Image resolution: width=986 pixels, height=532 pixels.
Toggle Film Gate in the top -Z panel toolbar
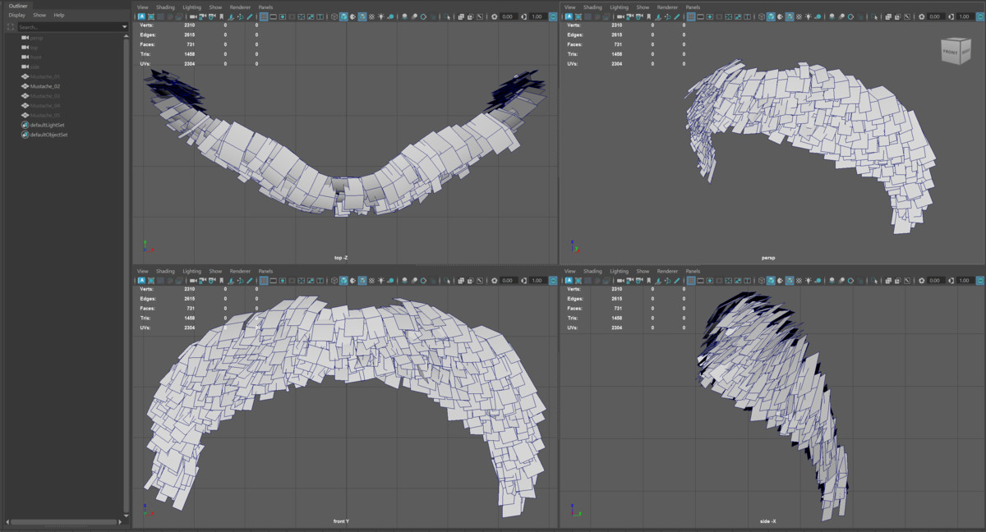click(273, 16)
